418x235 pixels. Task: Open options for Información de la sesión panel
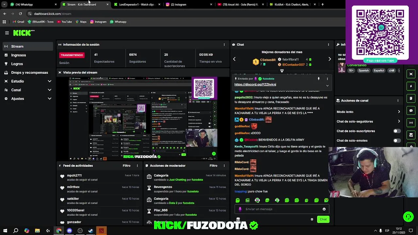[224, 45]
